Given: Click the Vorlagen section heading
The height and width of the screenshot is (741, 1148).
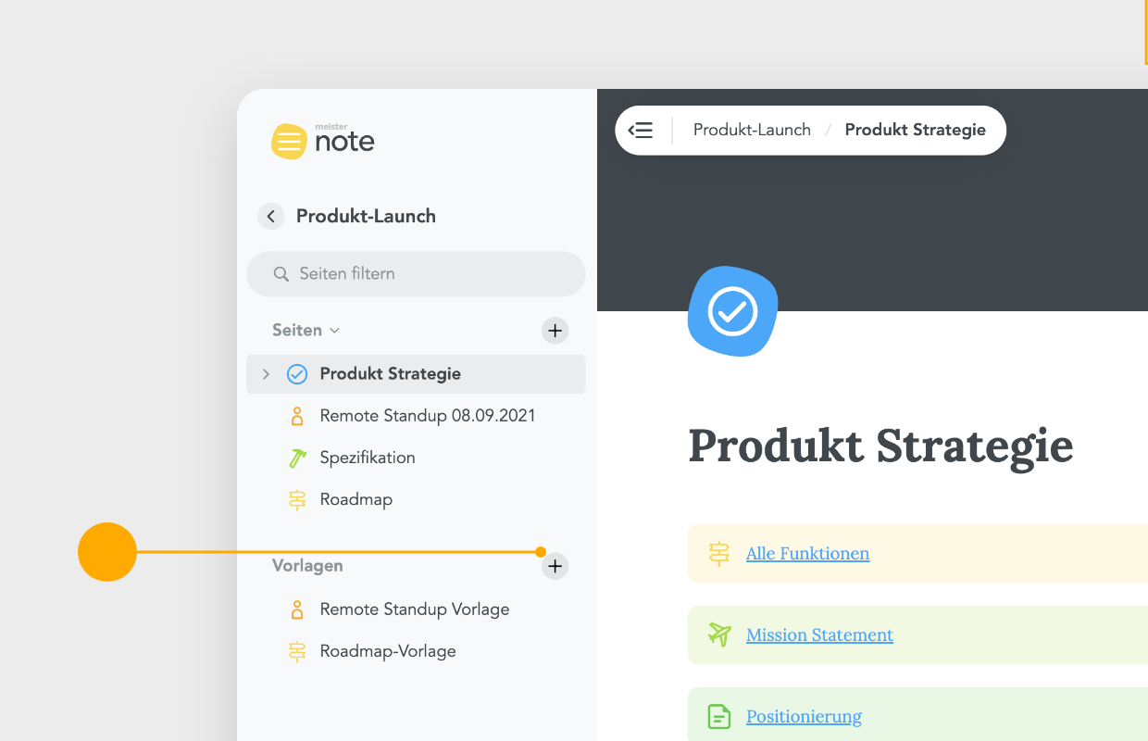Looking at the screenshot, I should pos(307,565).
